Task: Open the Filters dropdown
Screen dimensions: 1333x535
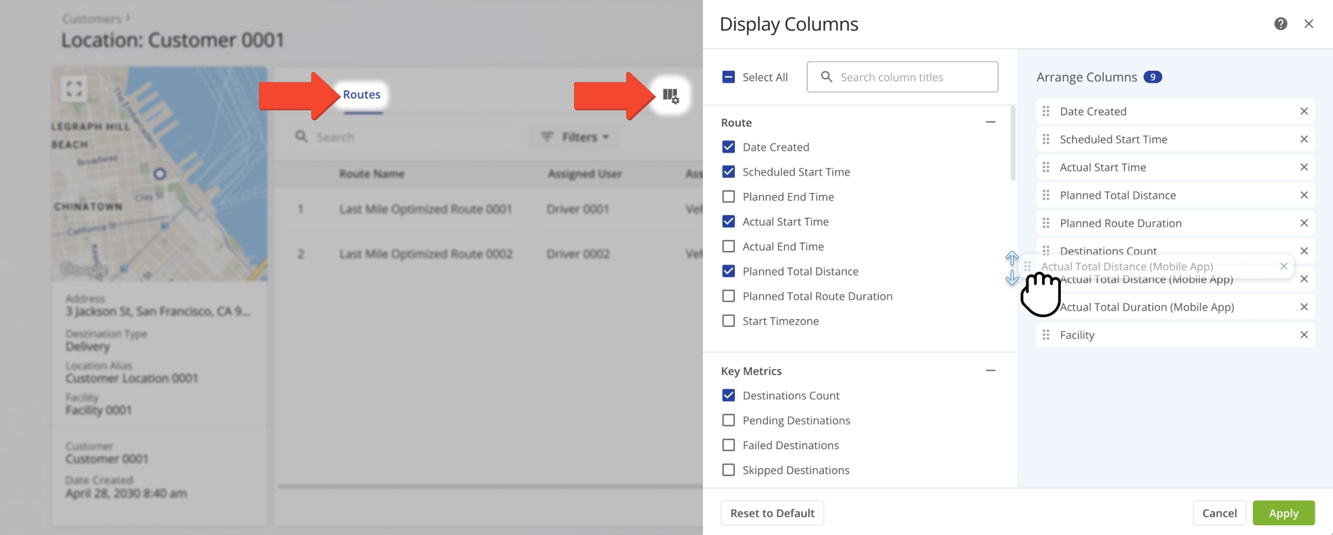Action: click(x=575, y=137)
